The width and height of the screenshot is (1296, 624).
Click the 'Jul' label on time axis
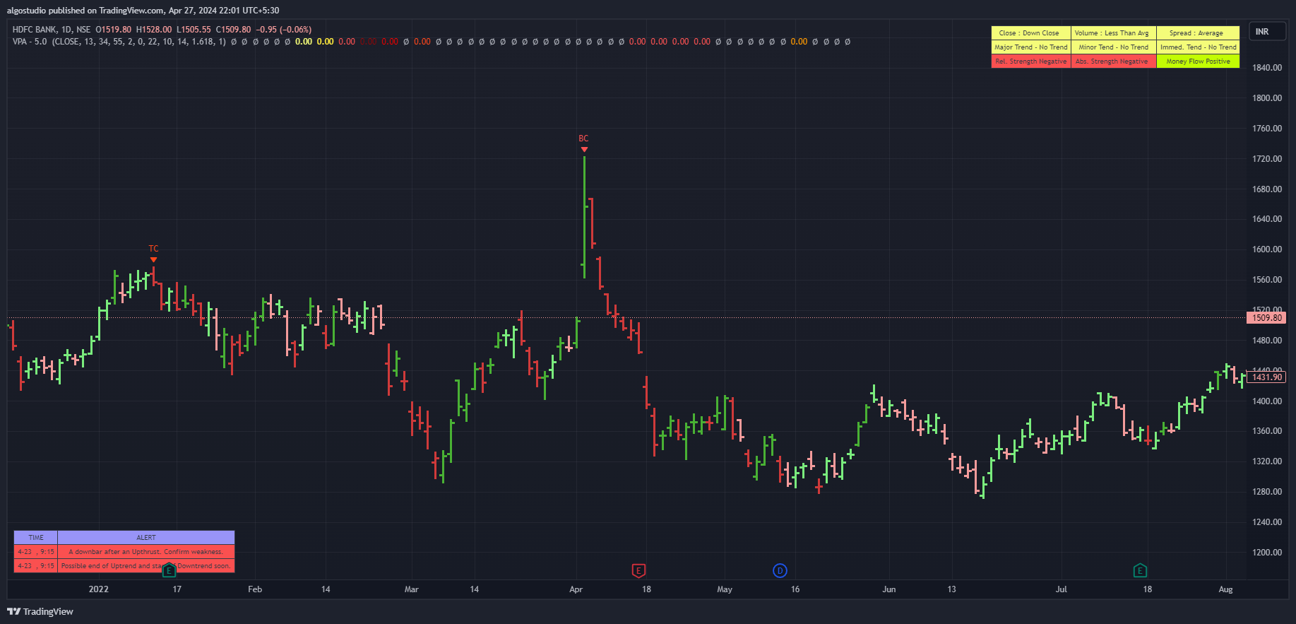[x=1062, y=589]
